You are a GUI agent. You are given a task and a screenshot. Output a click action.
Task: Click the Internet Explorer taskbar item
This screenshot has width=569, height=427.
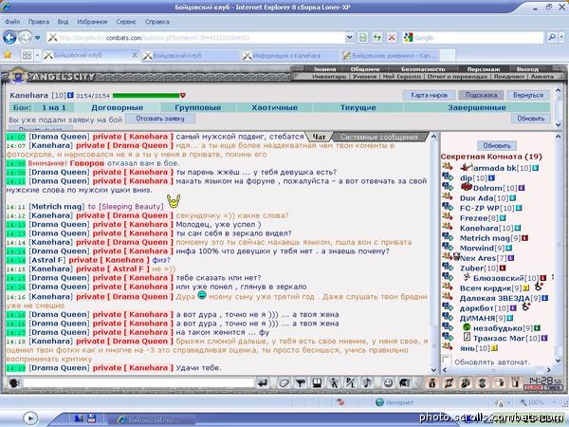point(153,419)
